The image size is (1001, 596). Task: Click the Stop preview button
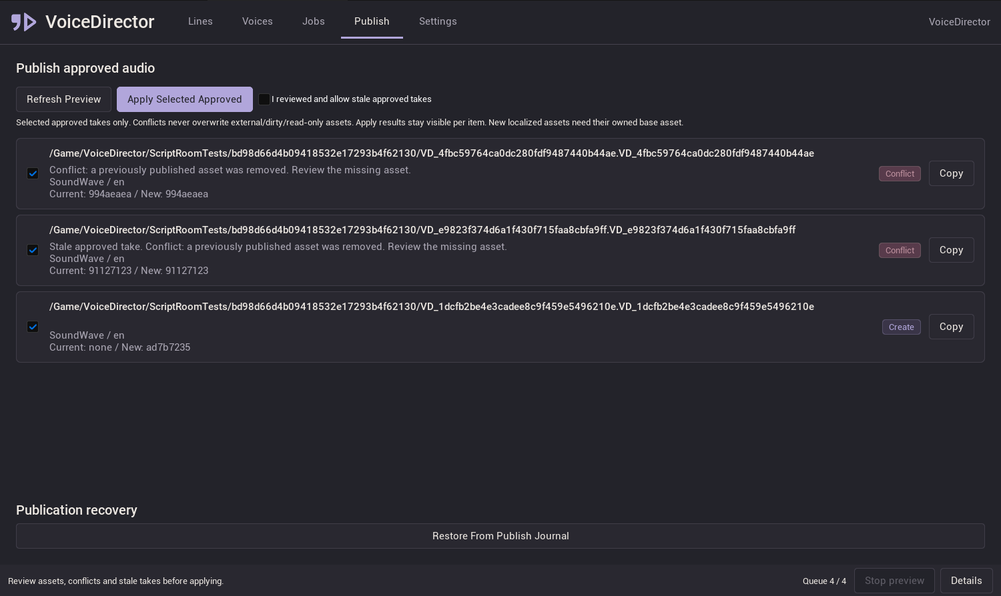coord(894,581)
